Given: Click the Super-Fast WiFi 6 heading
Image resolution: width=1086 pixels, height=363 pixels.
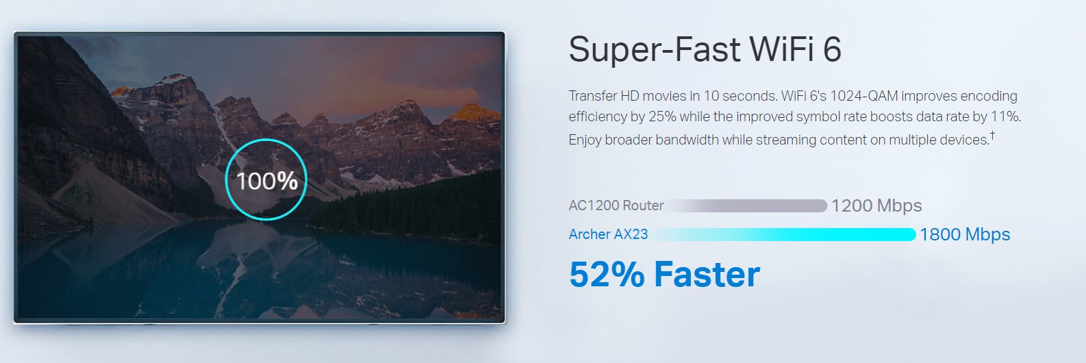Looking at the screenshot, I should coord(705,49).
